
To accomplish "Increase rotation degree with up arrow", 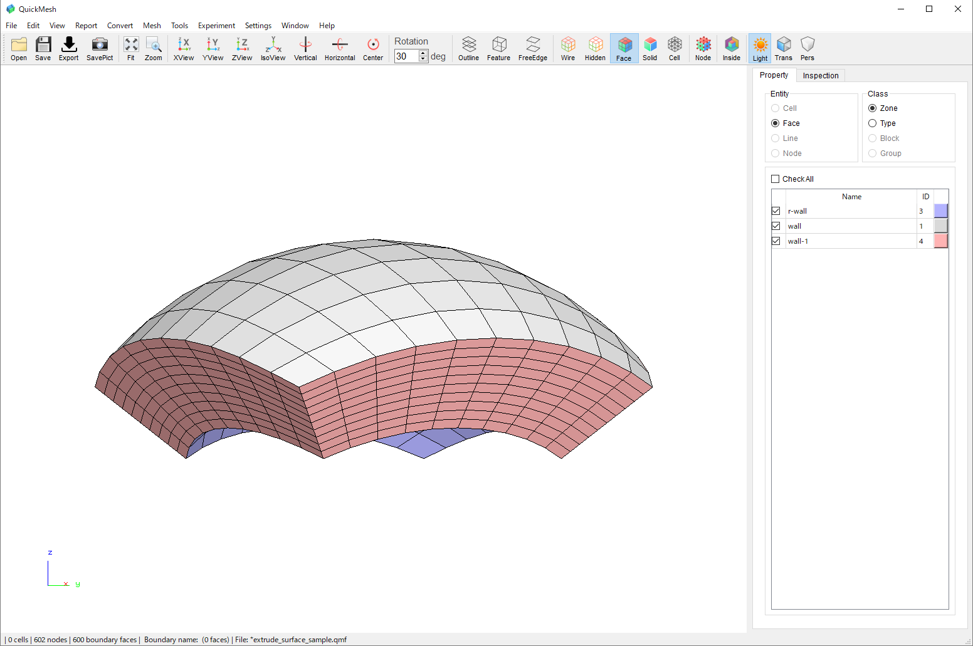I will tap(423, 53).
